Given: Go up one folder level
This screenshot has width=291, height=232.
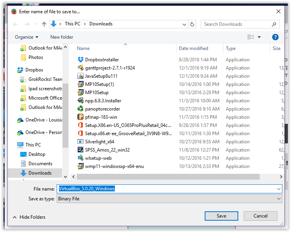Looking at the screenshot, I should [x=44, y=24].
